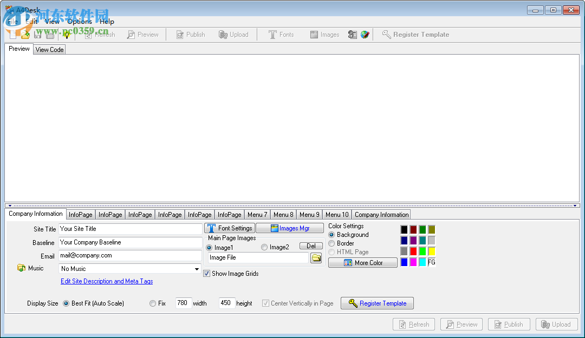Select the Menu 9 tab
This screenshot has width=585, height=338.
(x=309, y=215)
